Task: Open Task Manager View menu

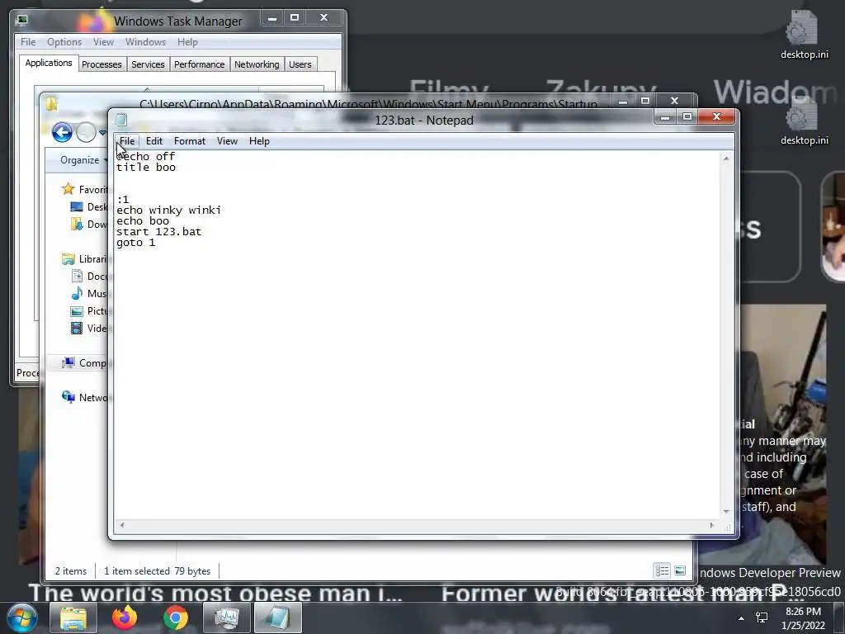Action: point(103,42)
